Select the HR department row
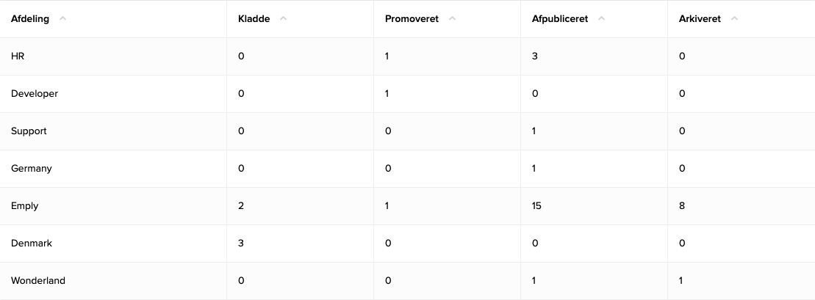This screenshot has width=815, height=300. point(18,56)
